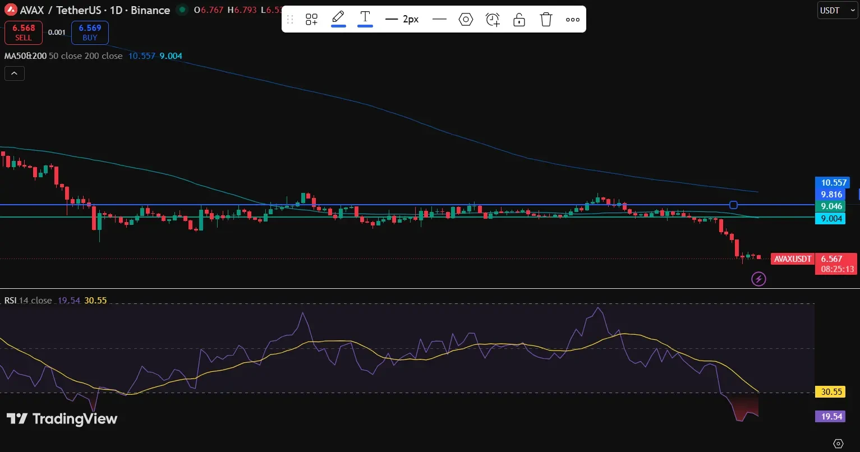Click the green market status dot
Viewport: 860px width, 452px height.
click(181, 10)
